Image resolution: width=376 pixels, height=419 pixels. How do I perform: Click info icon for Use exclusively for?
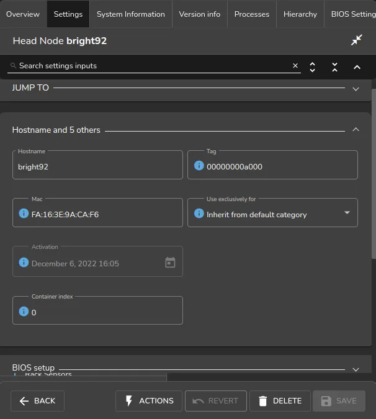tap(199, 214)
